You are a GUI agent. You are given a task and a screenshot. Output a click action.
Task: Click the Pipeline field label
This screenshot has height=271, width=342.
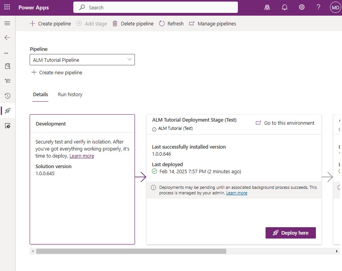point(39,49)
